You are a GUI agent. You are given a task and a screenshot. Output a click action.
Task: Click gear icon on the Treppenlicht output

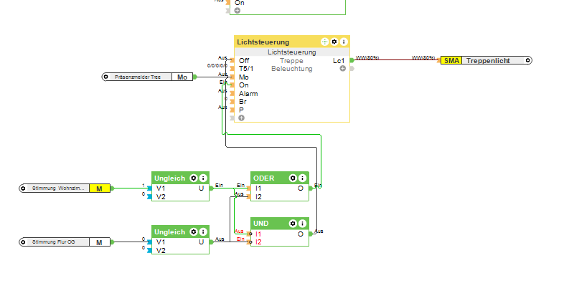[527, 61]
